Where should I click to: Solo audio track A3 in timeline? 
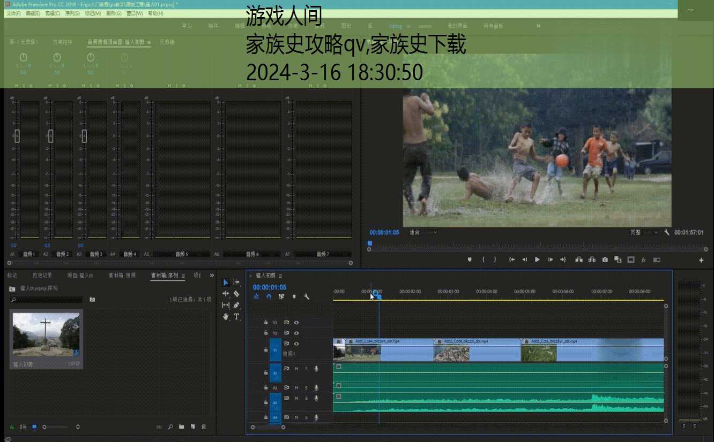click(x=307, y=398)
